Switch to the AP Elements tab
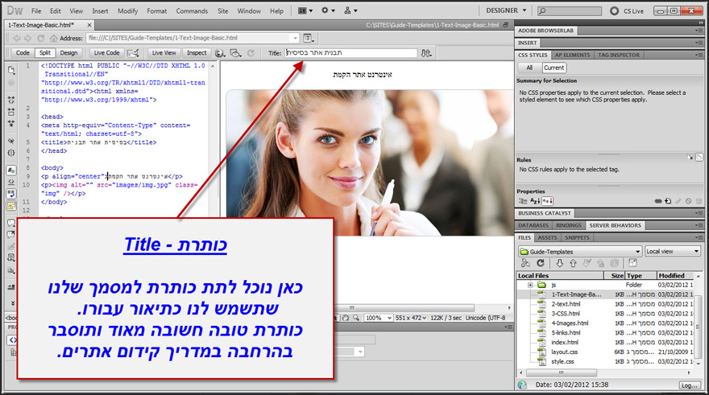The width and height of the screenshot is (709, 395). 572,55
